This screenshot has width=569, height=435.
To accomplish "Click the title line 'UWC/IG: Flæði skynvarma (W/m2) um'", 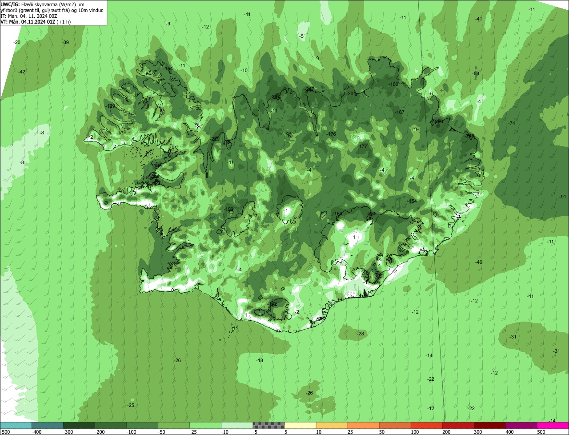I will pyautogui.click(x=42, y=4).
